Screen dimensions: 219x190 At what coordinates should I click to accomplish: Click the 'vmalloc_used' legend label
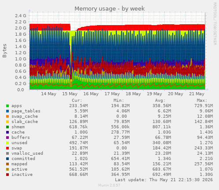click(x=27, y=153)
